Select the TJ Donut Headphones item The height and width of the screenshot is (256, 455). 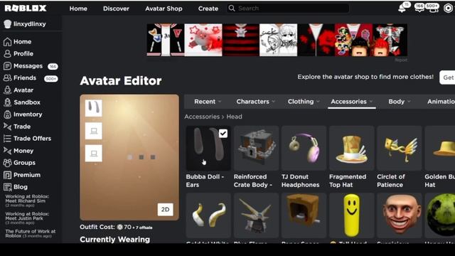point(304,148)
